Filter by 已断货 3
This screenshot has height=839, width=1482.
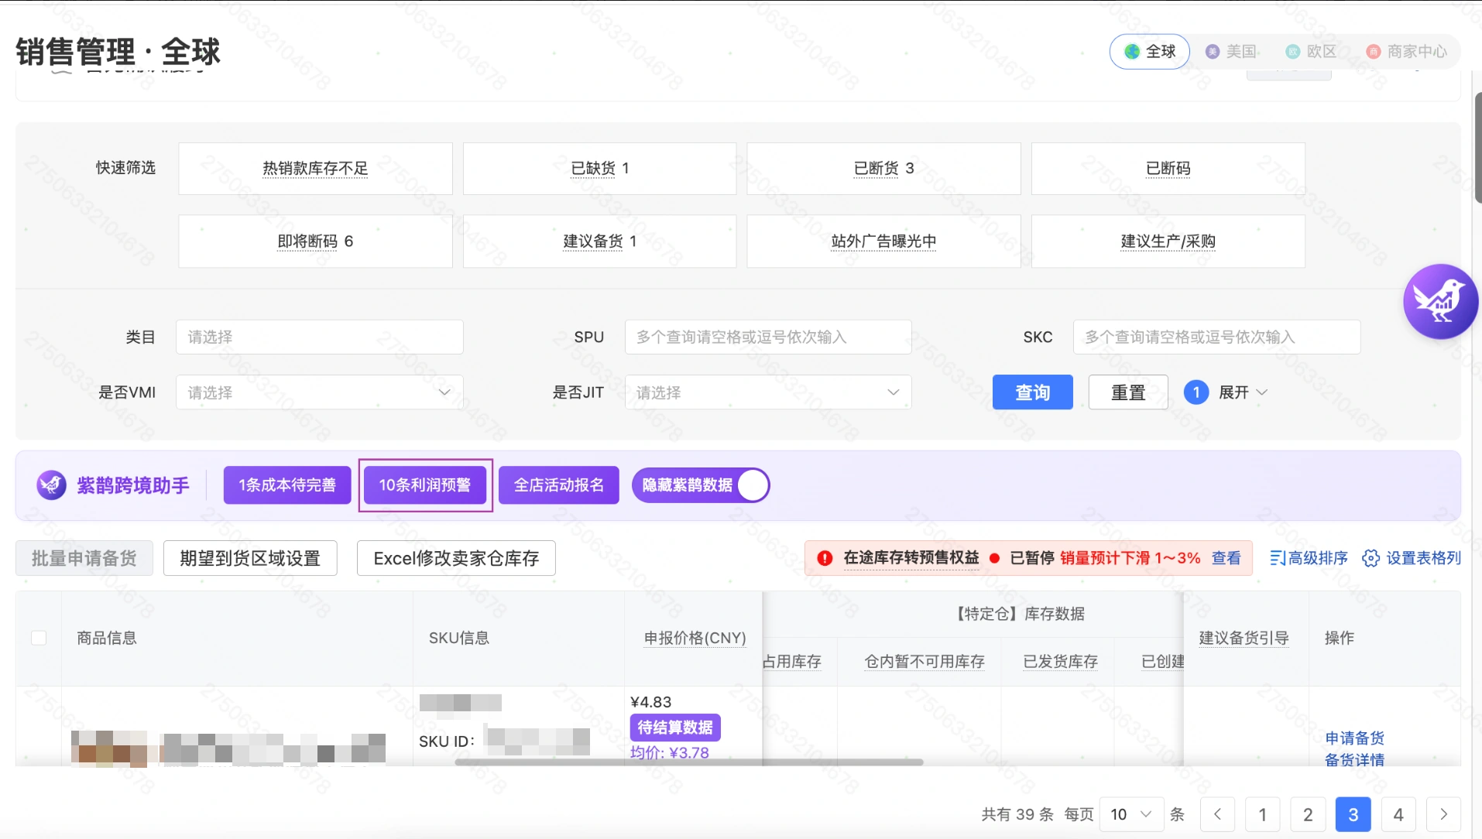[x=883, y=169]
